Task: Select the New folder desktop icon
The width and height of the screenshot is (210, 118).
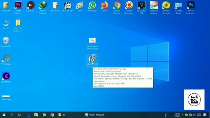Action: (55, 6)
